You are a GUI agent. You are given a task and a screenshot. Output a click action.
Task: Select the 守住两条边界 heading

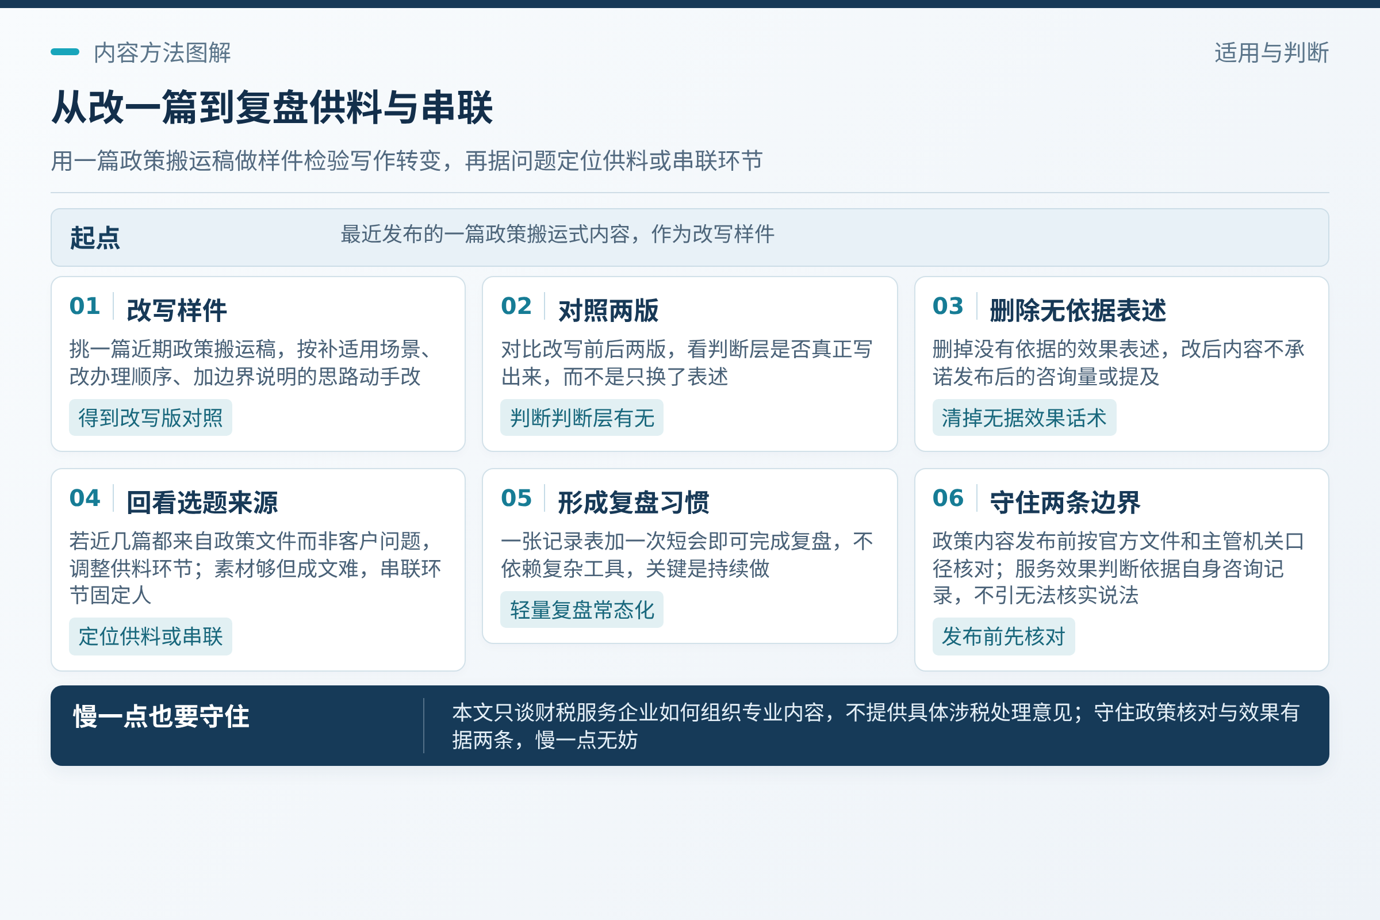click(x=1065, y=503)
